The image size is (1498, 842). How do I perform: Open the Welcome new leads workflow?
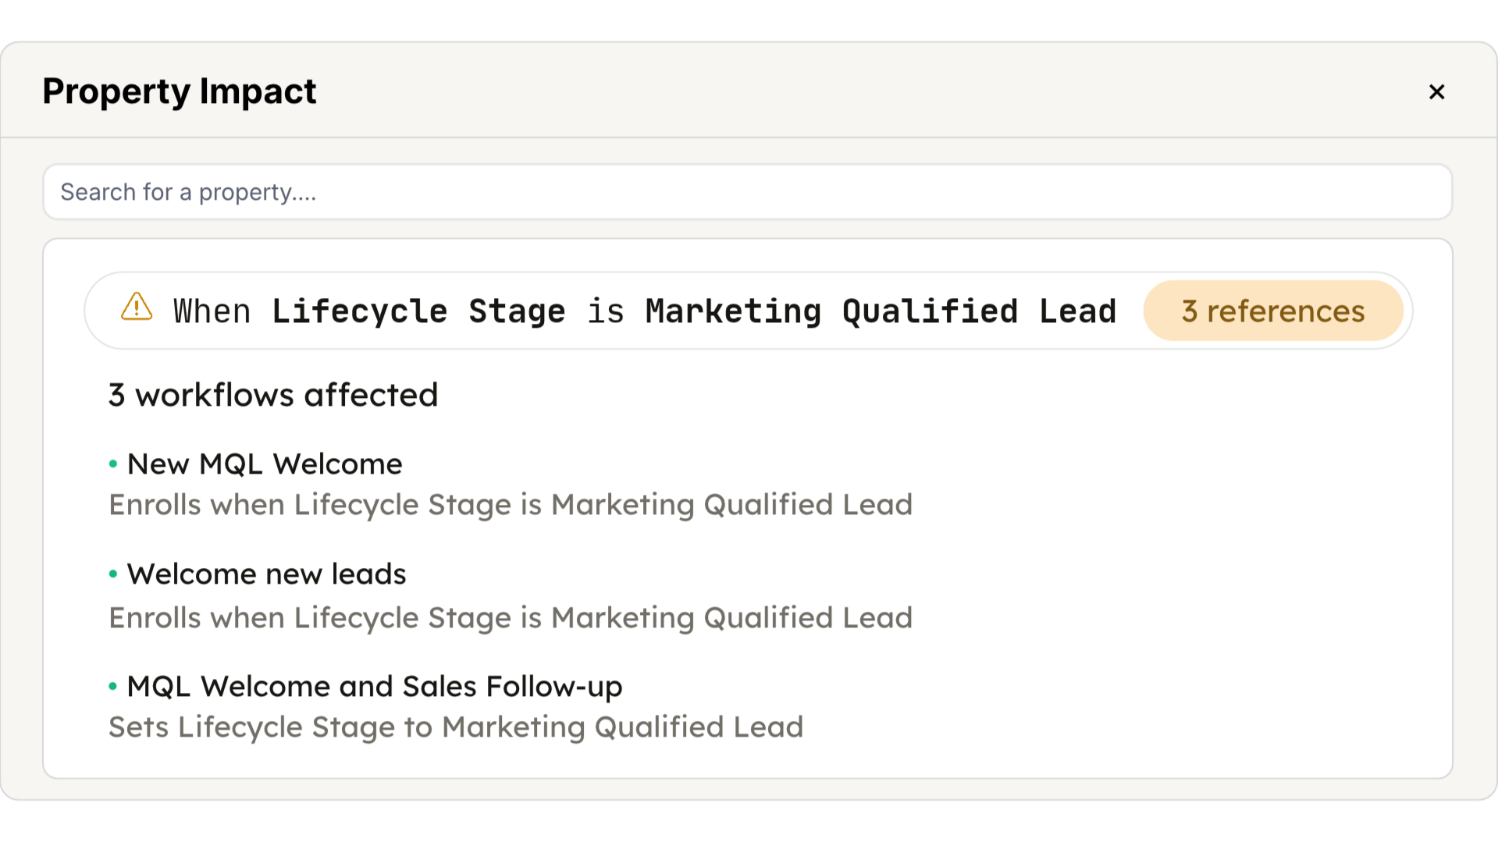(267, 574)
